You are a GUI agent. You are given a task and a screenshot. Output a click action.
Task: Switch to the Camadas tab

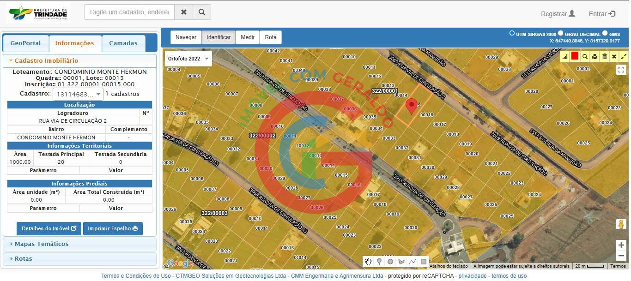click(x=123, y=43)
